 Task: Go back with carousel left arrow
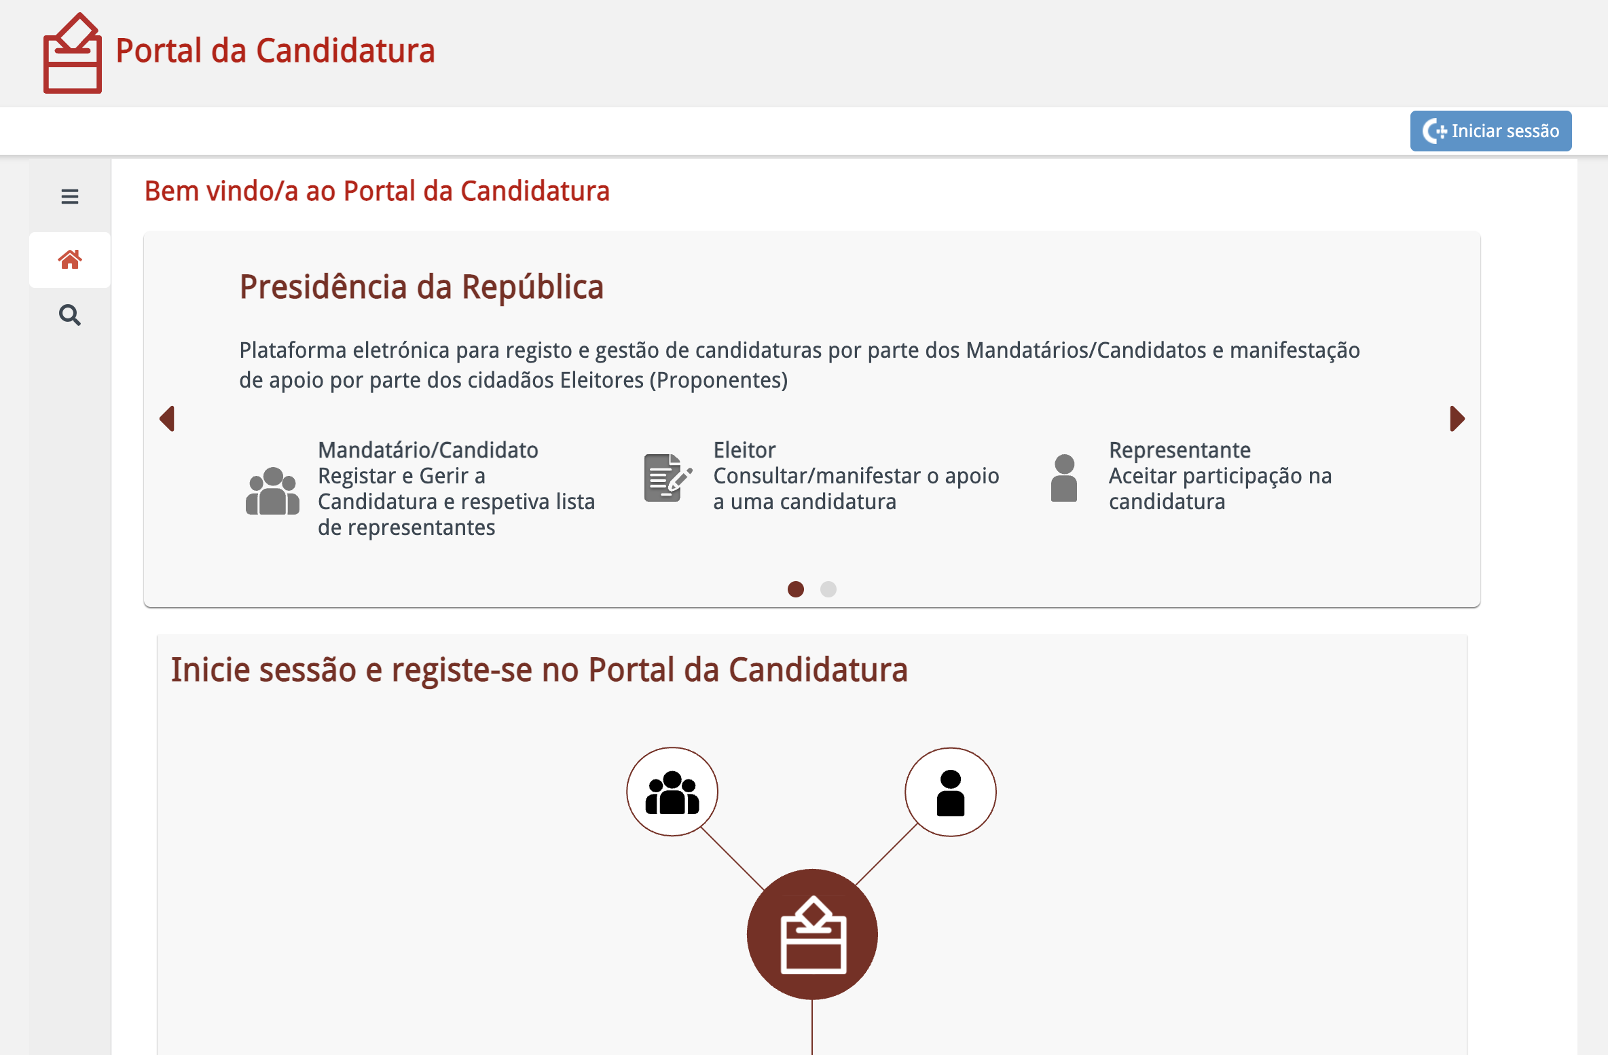[167, 418]
